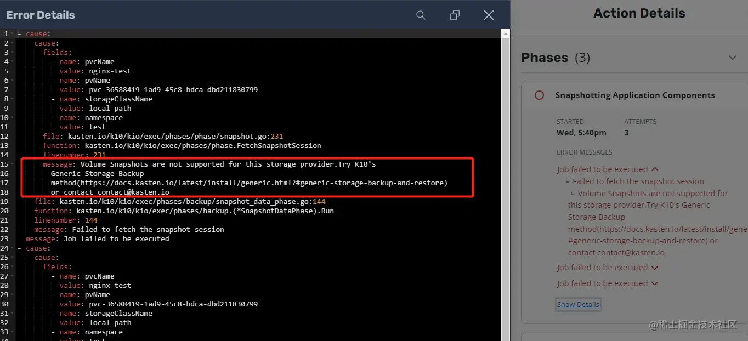Fold the namespace entry at line 33
Viewport: 748px width, 341px height.
click(13, 332)
